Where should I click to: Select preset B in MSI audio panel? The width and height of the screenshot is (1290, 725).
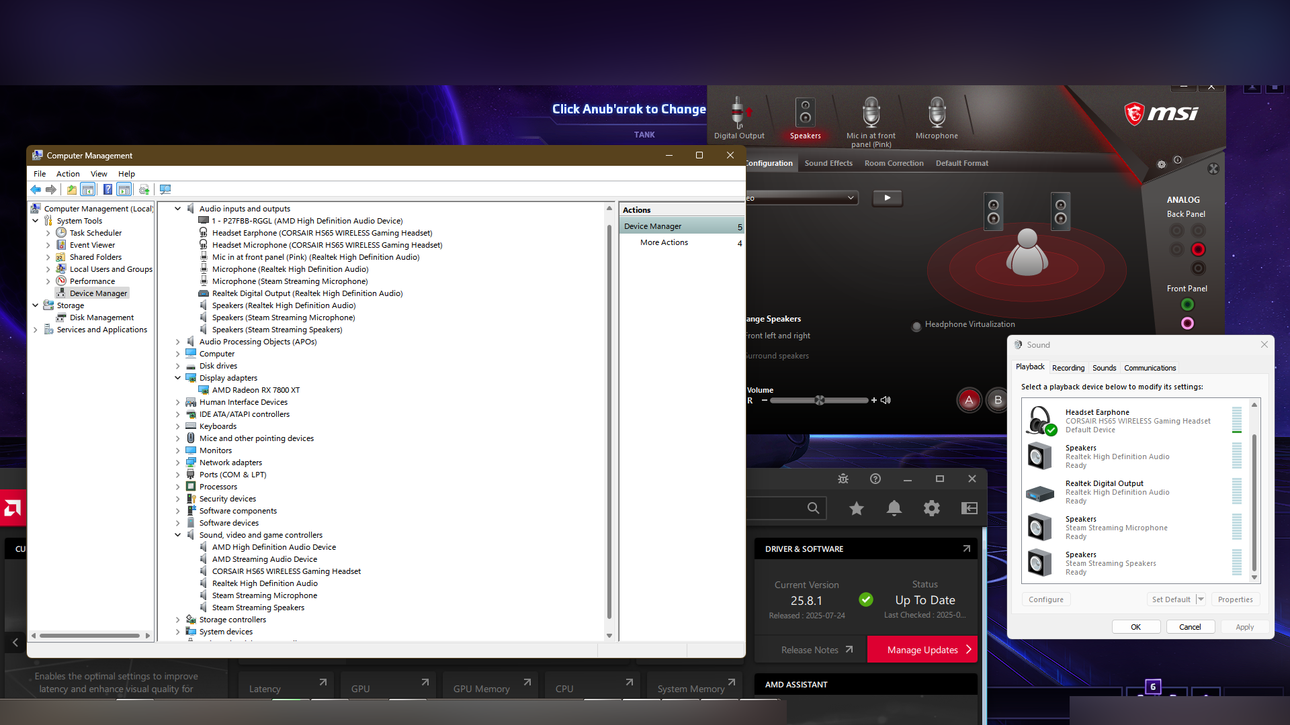point(998,401)
